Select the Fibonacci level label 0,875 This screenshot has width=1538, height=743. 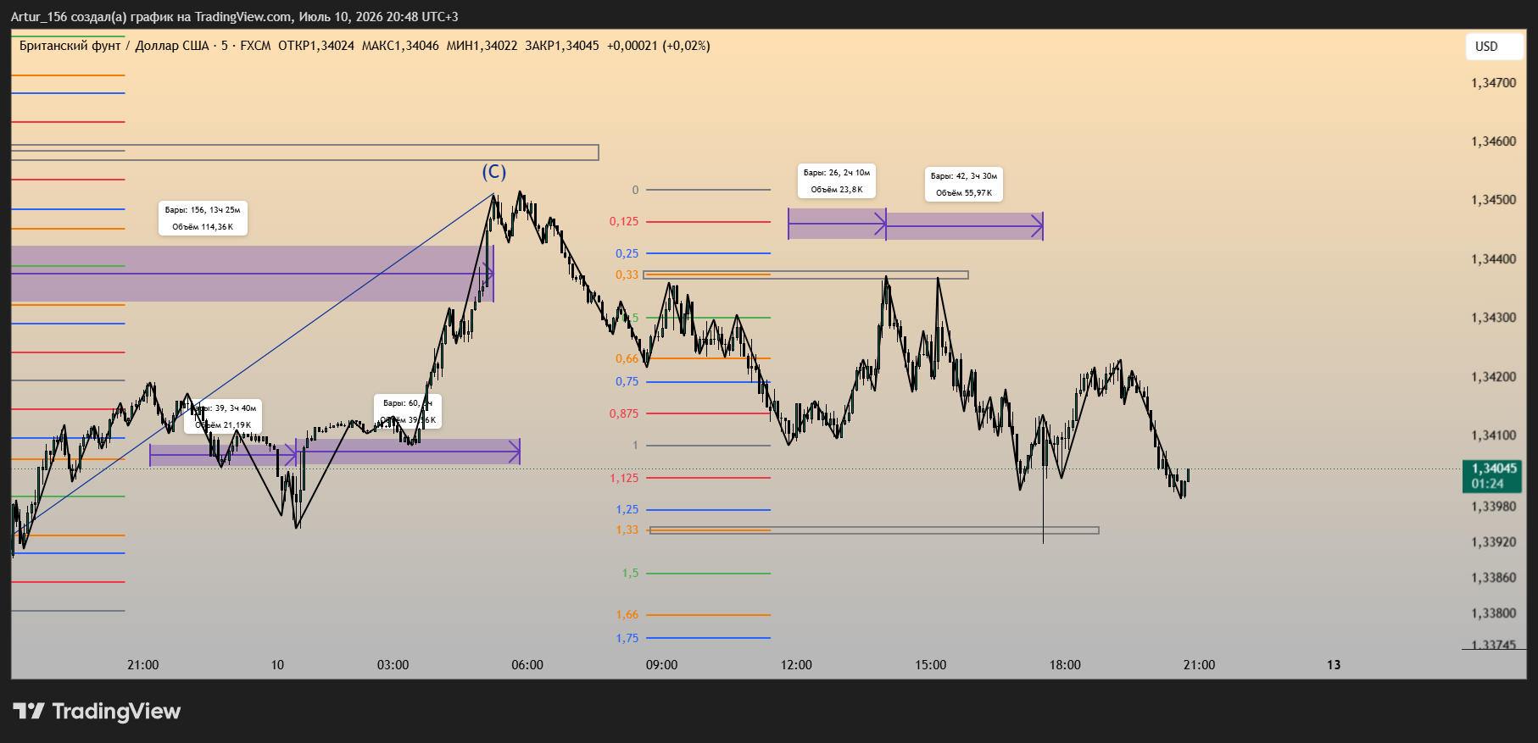click(624, 413)
